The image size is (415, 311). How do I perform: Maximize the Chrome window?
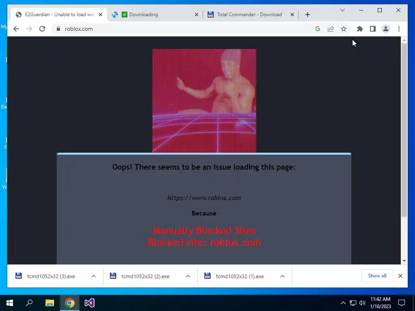tap(379, 10)
